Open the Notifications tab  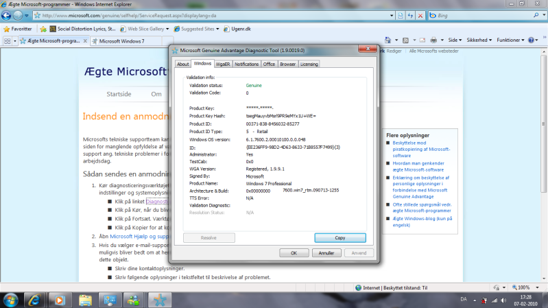[x=246, y=64]
